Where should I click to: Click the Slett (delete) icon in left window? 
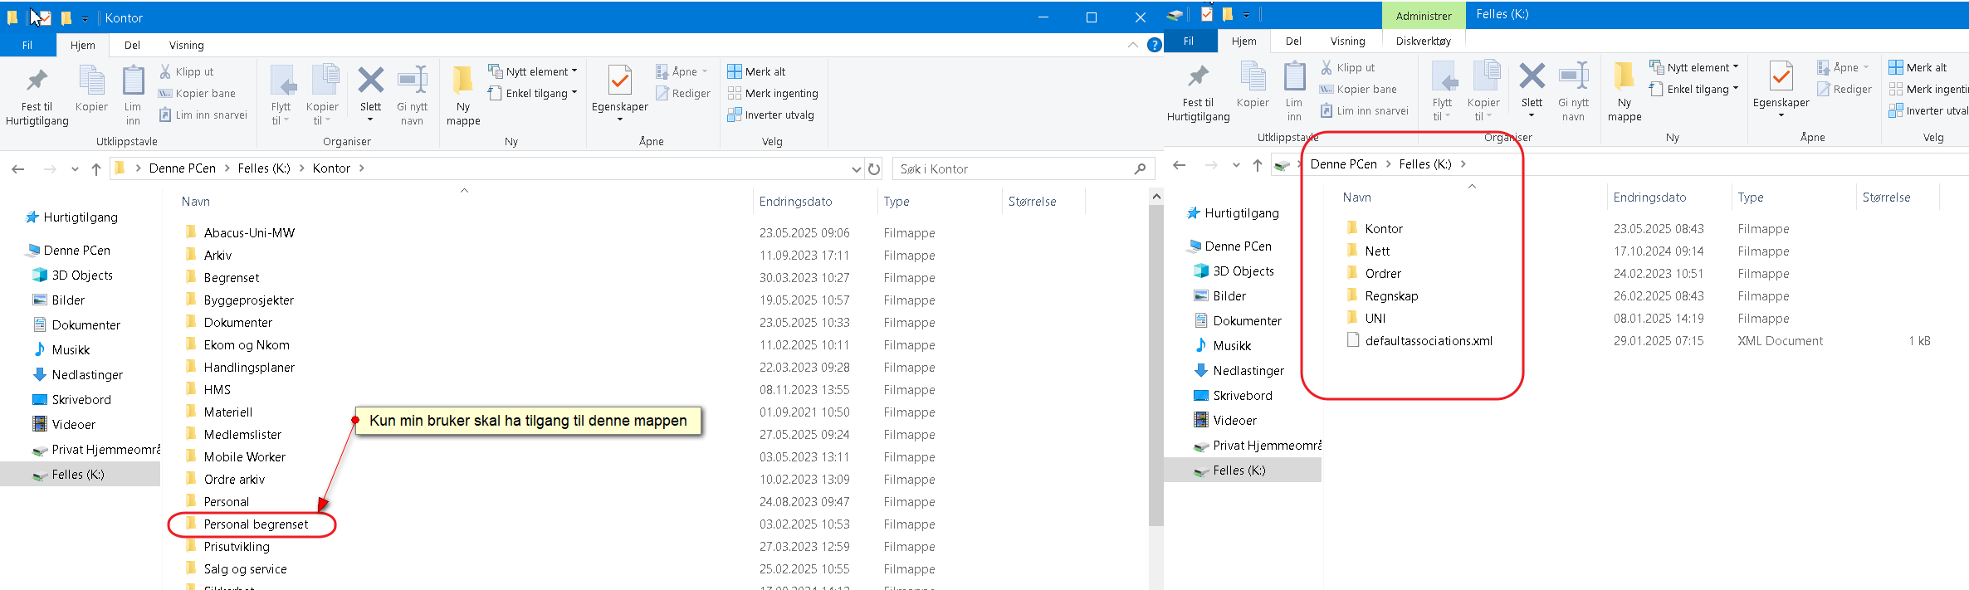pos(370,81)
